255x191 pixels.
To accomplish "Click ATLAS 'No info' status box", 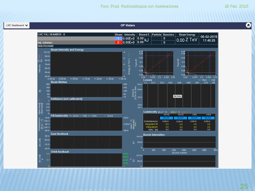I will coord(166,118).
